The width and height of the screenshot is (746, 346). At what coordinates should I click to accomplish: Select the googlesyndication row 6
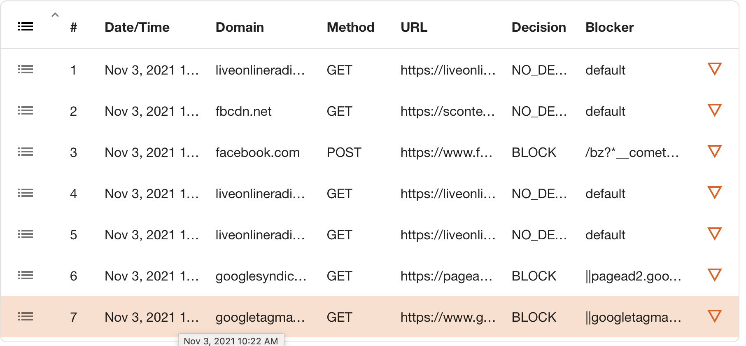point(370,276)
